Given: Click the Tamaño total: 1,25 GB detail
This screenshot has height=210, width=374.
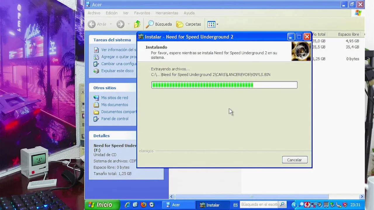Looking at the screenshot, I should (112, 174).
